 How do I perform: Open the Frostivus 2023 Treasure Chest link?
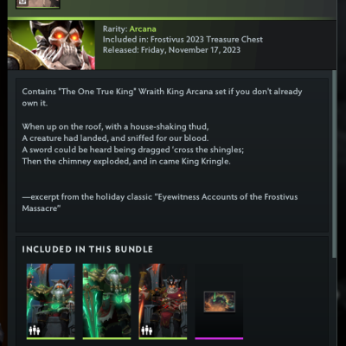pos(207,40)
